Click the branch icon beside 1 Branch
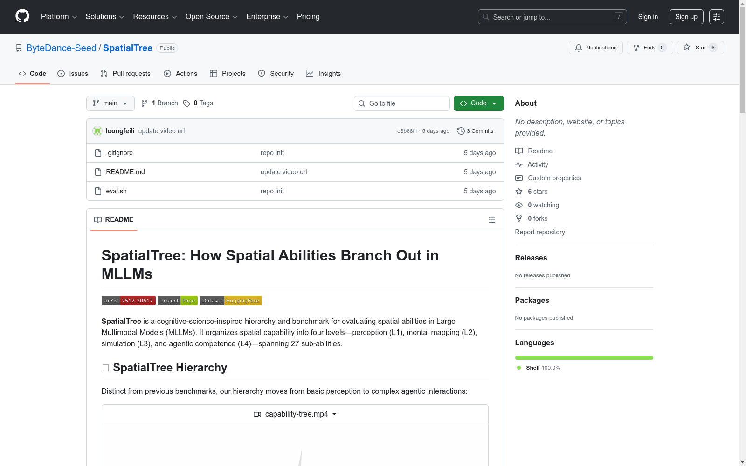Screen dimensions: 746x466 (145, 103)
